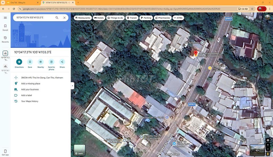Click Du Lich Can Tho Tay Do marker
The width and height of the screenshot is (273, 157).
click(x=167, y=117)
